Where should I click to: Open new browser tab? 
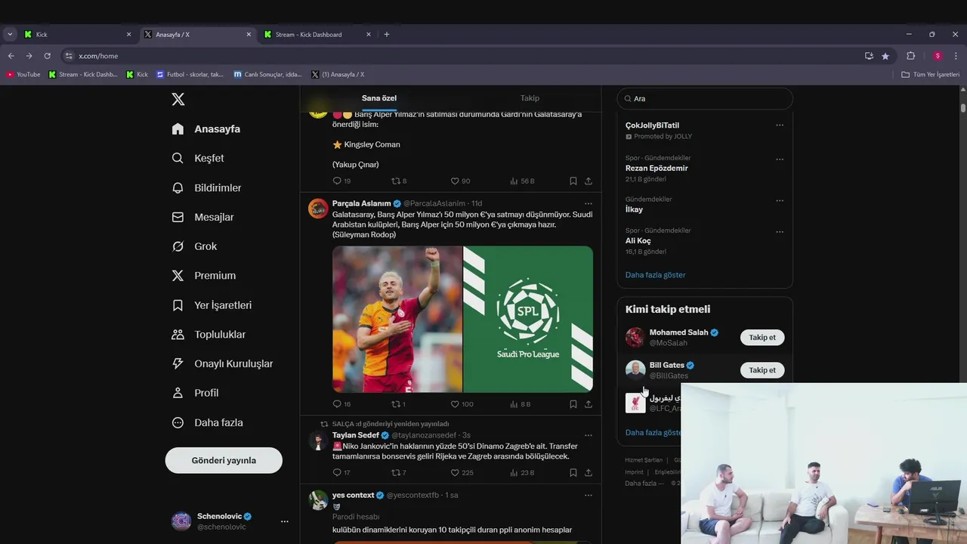point(387,34)
